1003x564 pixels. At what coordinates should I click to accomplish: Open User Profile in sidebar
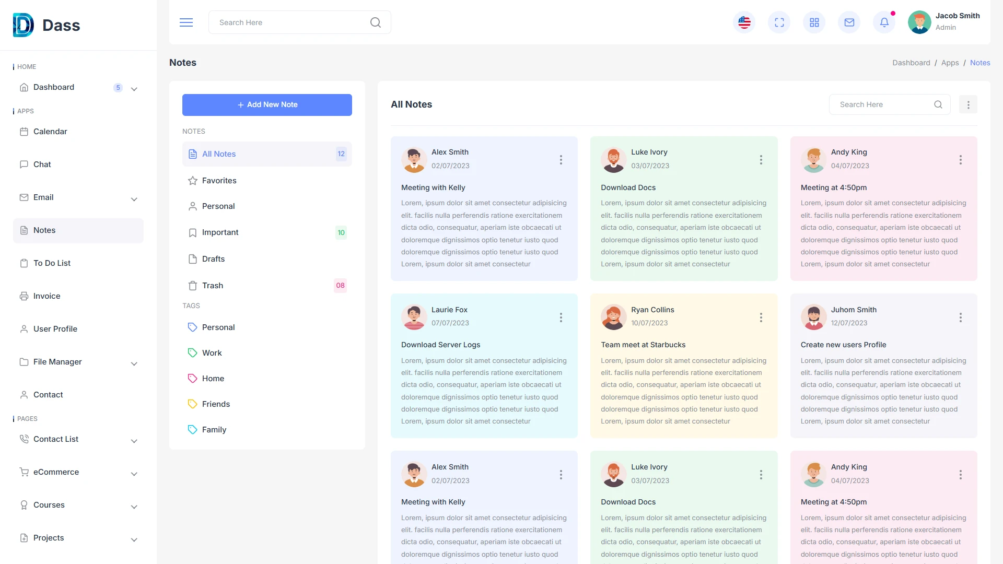tap(78, 329)
